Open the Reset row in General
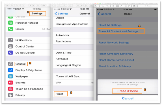 (x=73, y=94)
